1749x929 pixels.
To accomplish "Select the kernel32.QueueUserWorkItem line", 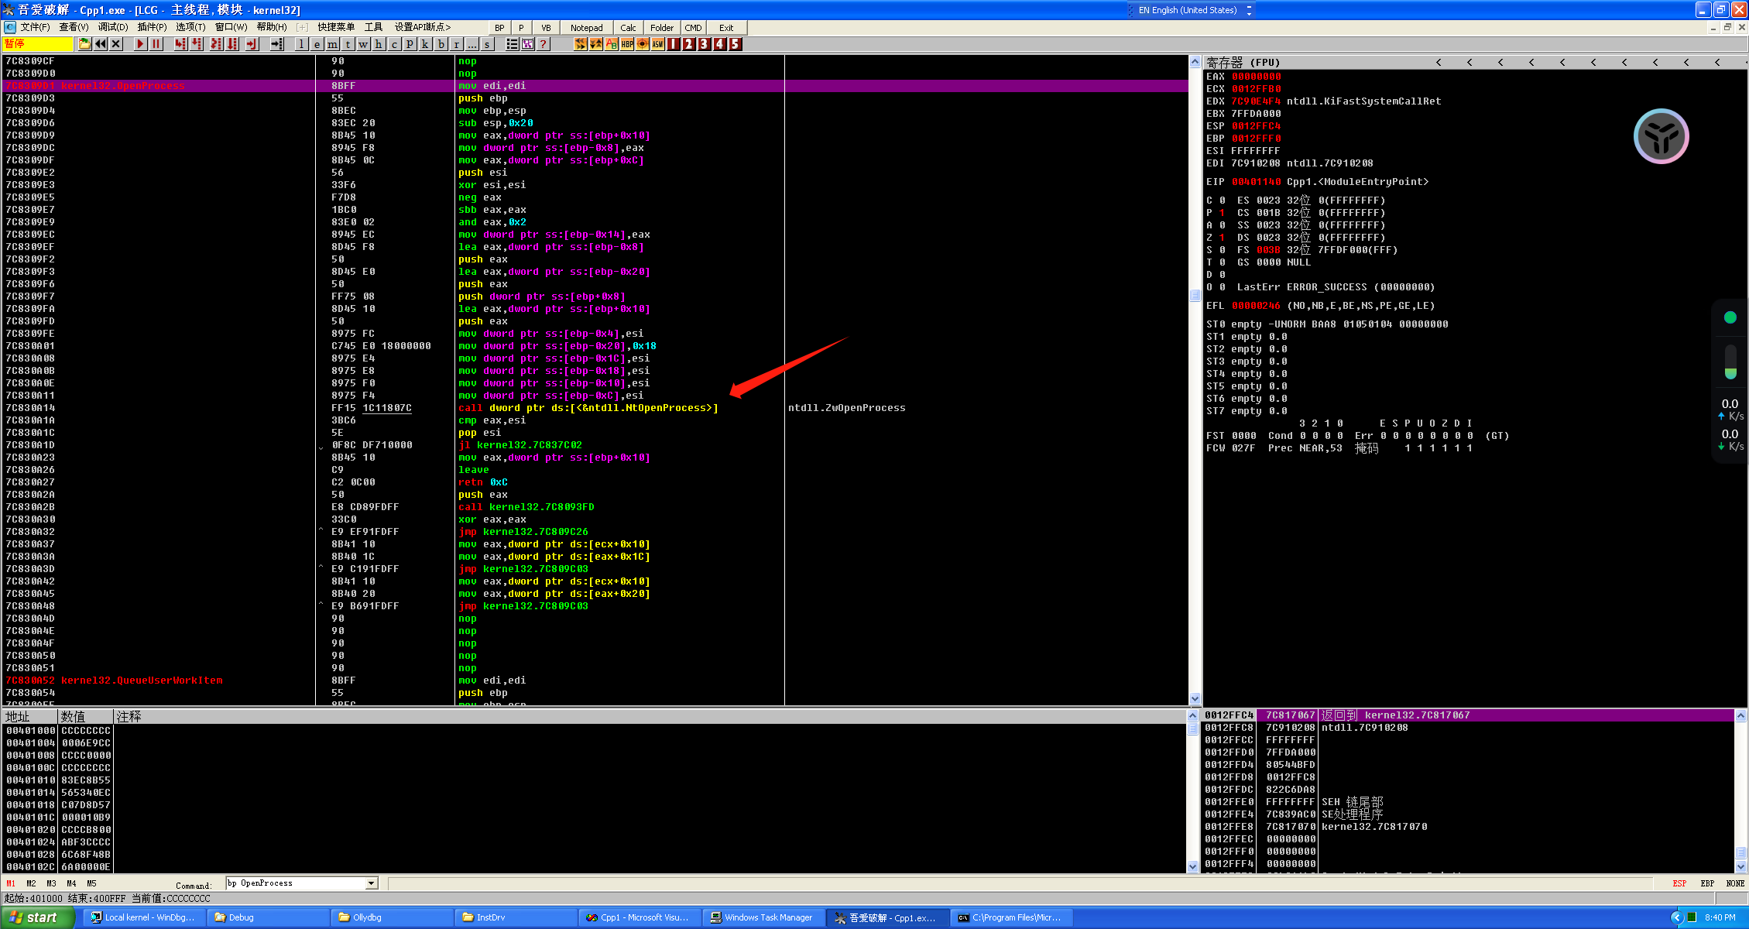I will coord(596,680).
